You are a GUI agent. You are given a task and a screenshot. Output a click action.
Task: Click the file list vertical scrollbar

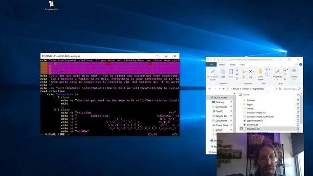[x=301, y=110]
